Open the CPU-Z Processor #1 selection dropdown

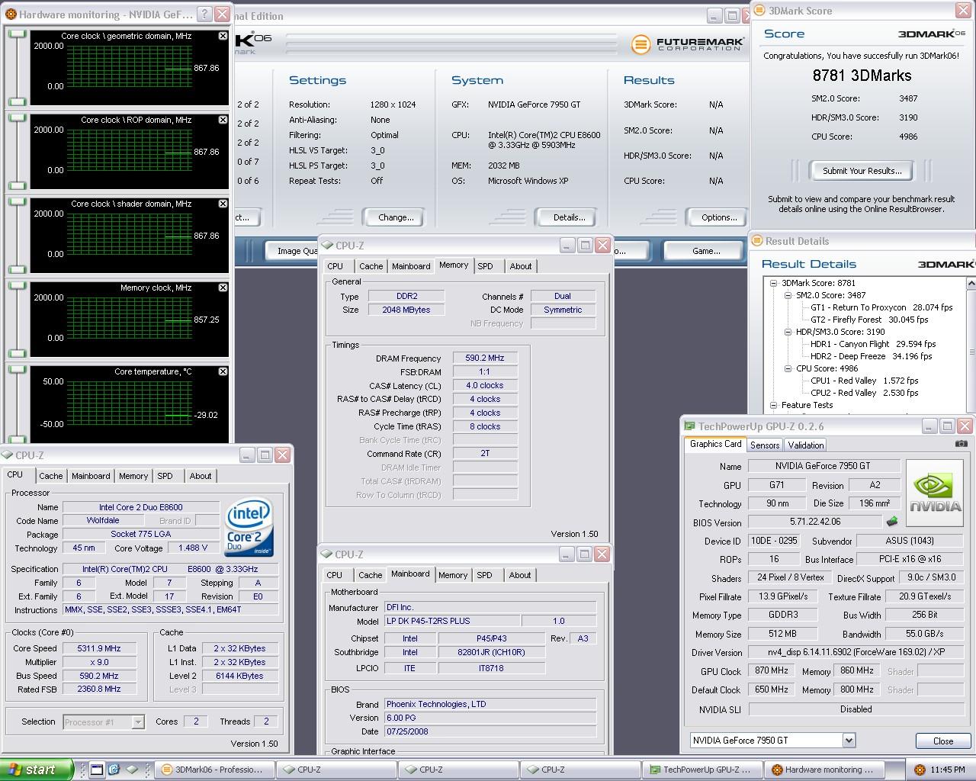(x=138, y=722)
